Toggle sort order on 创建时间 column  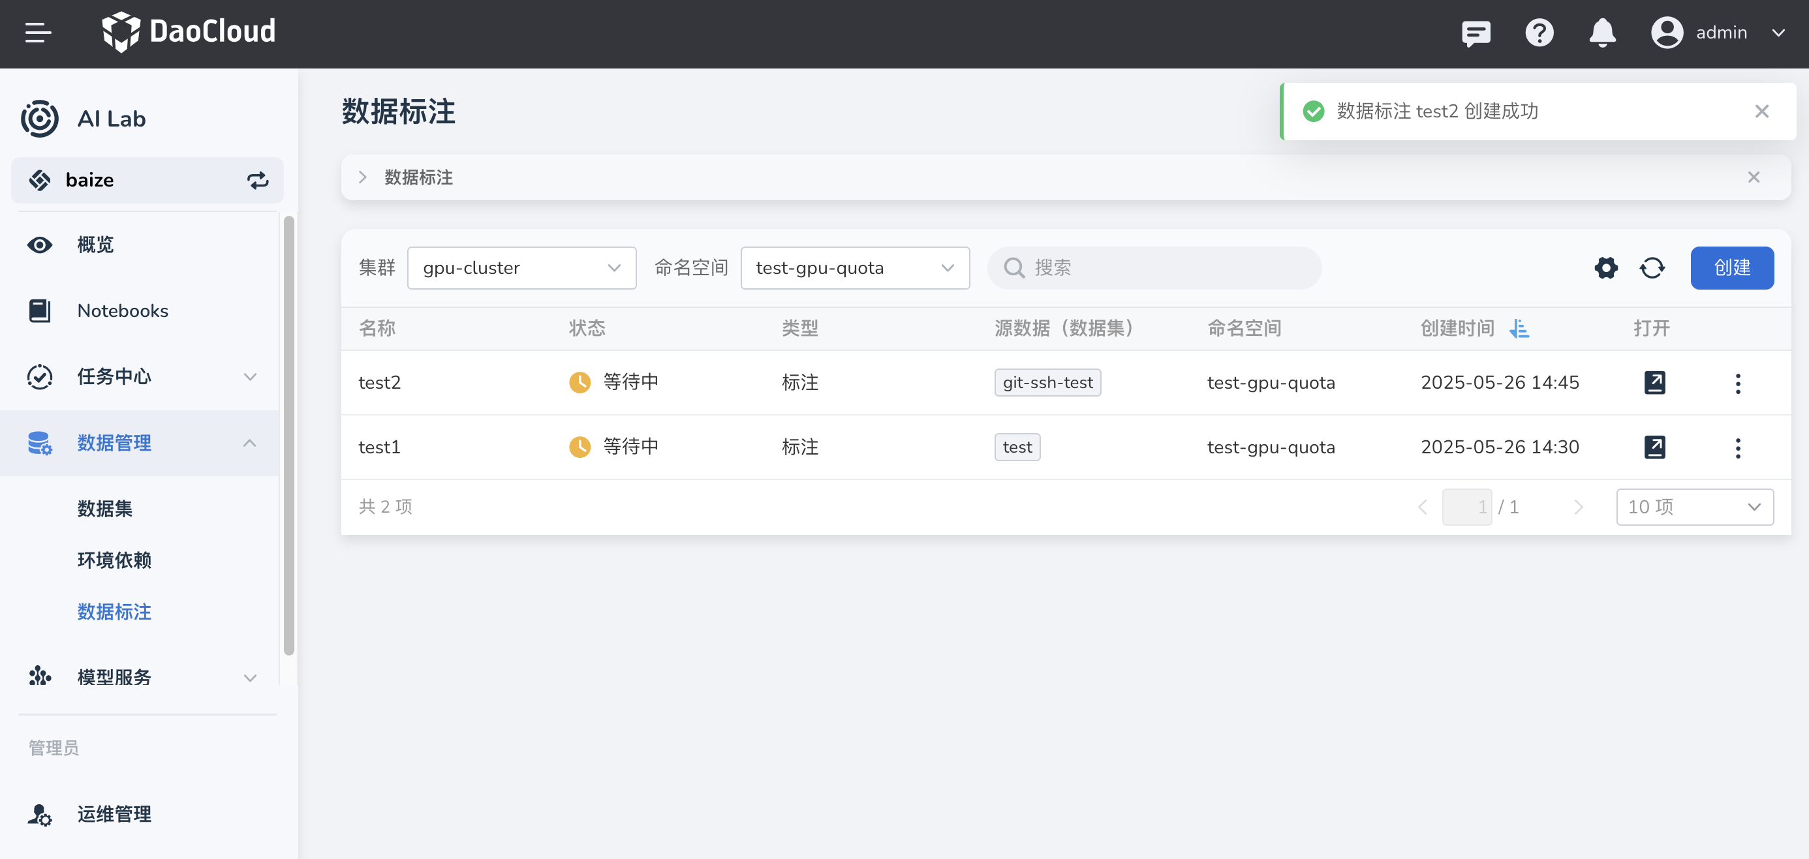pyautogui.click(x=1519, y=329)
